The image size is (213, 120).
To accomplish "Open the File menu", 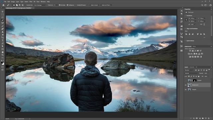I will [5, 2].
